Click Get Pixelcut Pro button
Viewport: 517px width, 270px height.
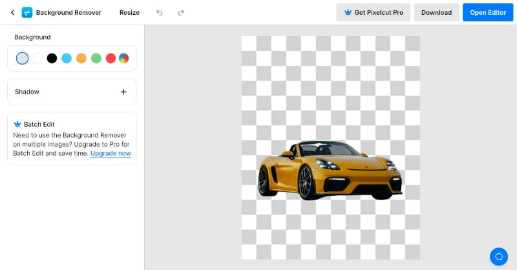374,12
